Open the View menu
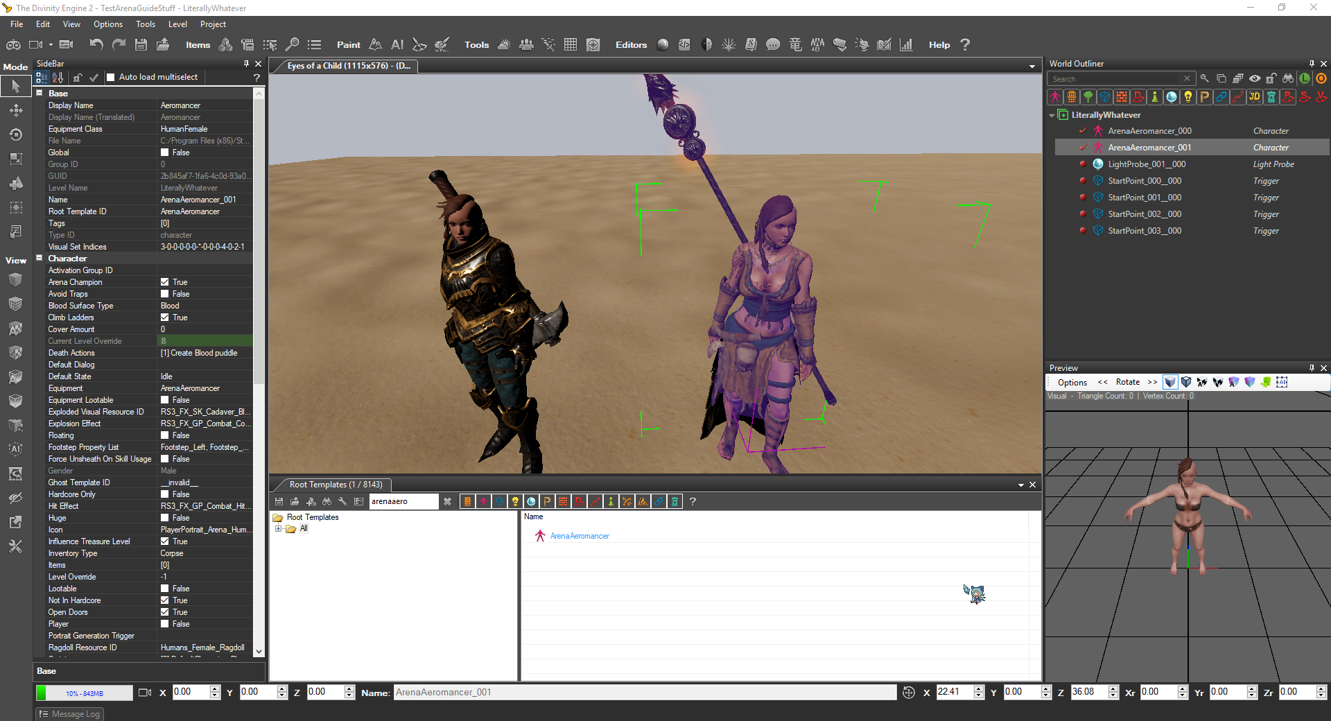 [71, 24]
